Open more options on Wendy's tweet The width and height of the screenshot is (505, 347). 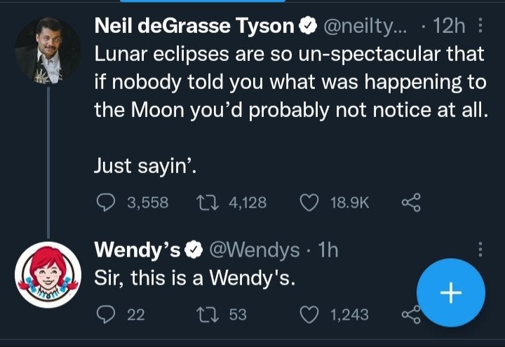pyautogui.click(x=480, y=250)
